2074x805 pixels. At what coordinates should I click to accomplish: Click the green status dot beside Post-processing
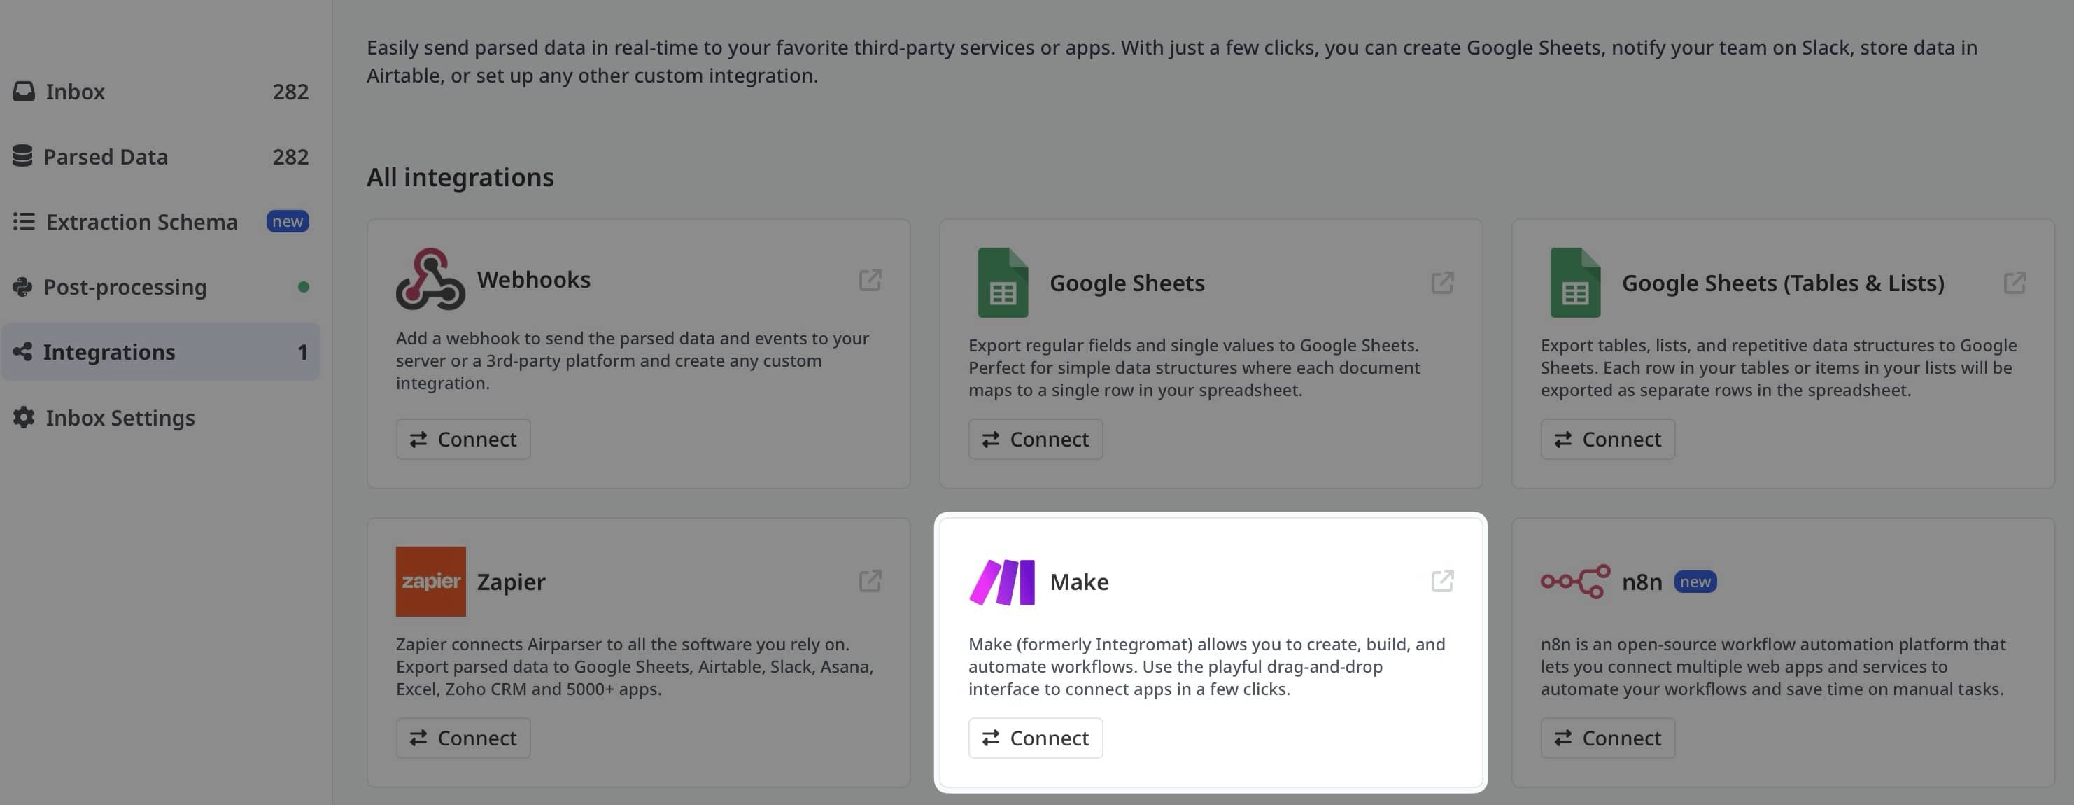(x=304, y=286)
